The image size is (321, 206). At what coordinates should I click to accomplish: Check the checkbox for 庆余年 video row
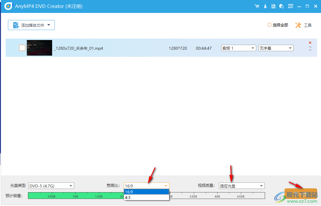[22, 48]
